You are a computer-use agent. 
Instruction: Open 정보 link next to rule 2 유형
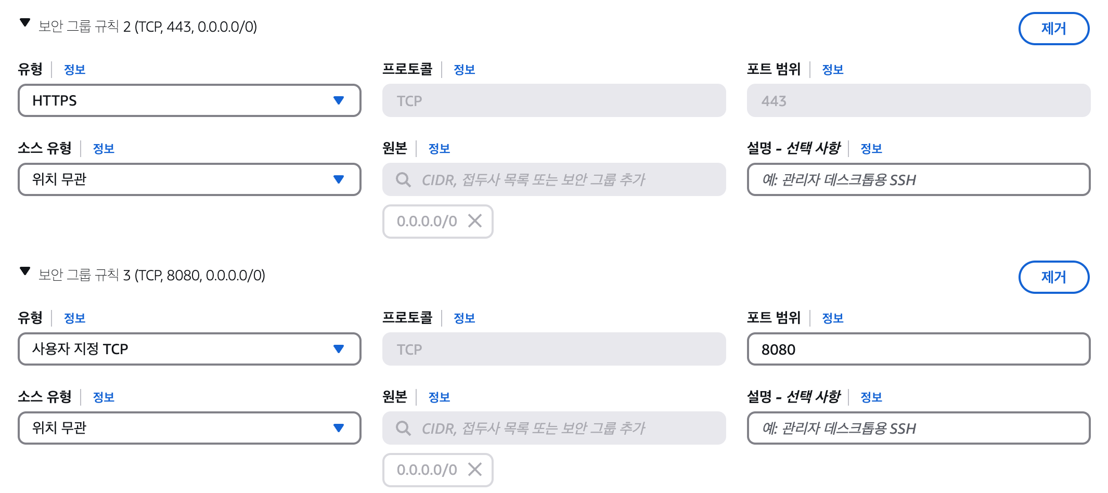[x=74, y=70]
